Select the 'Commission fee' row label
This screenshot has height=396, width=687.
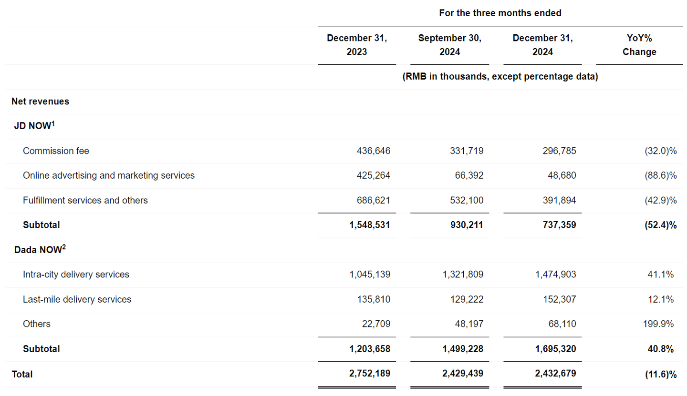(56, 151)
